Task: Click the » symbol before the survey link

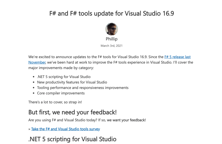Action: (29, 129)
